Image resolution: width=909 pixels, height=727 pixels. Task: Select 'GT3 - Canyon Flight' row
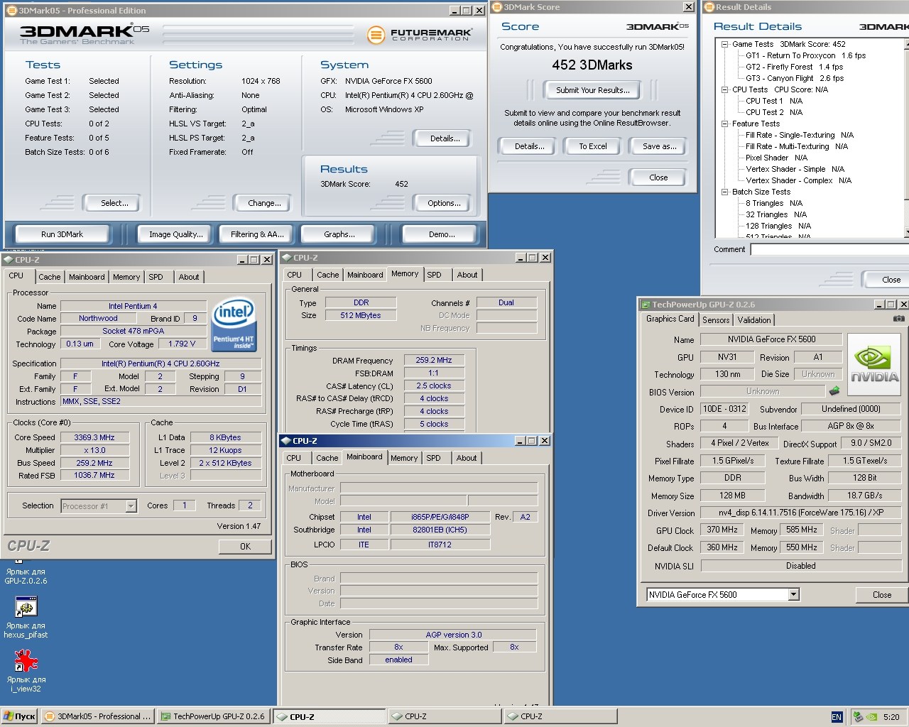point(794,78)
